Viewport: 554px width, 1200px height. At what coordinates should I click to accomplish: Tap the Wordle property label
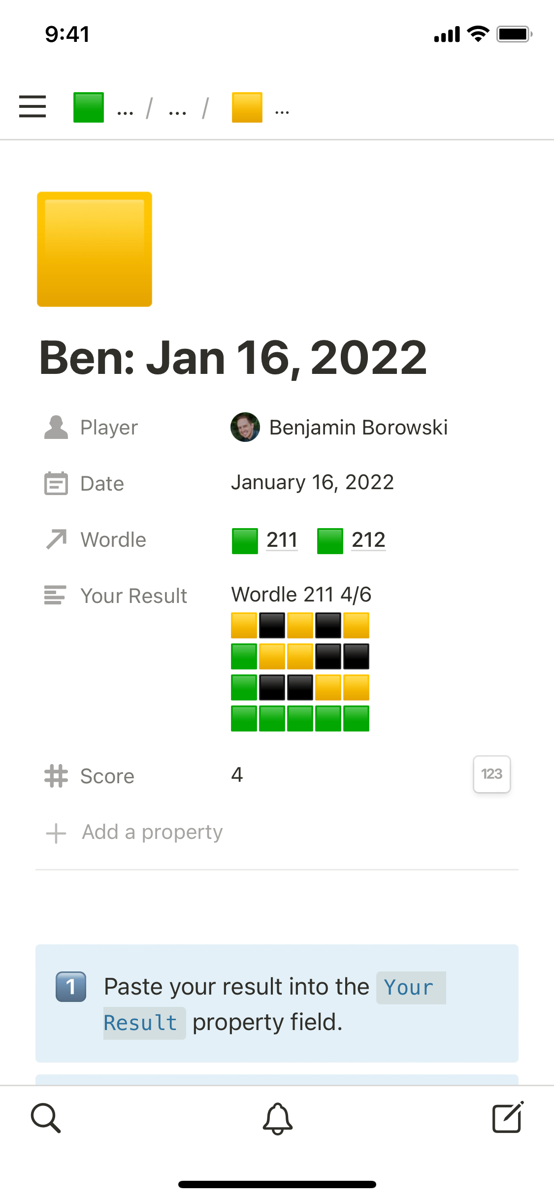click(x=113, y=540)
